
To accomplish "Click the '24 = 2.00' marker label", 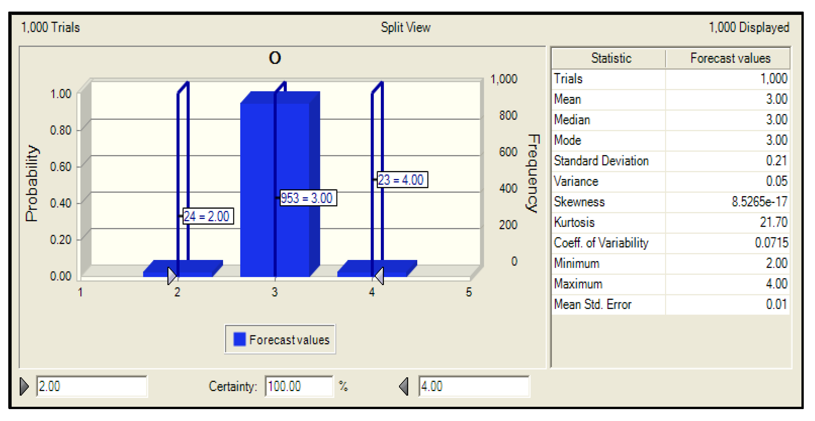I will 208,216.
